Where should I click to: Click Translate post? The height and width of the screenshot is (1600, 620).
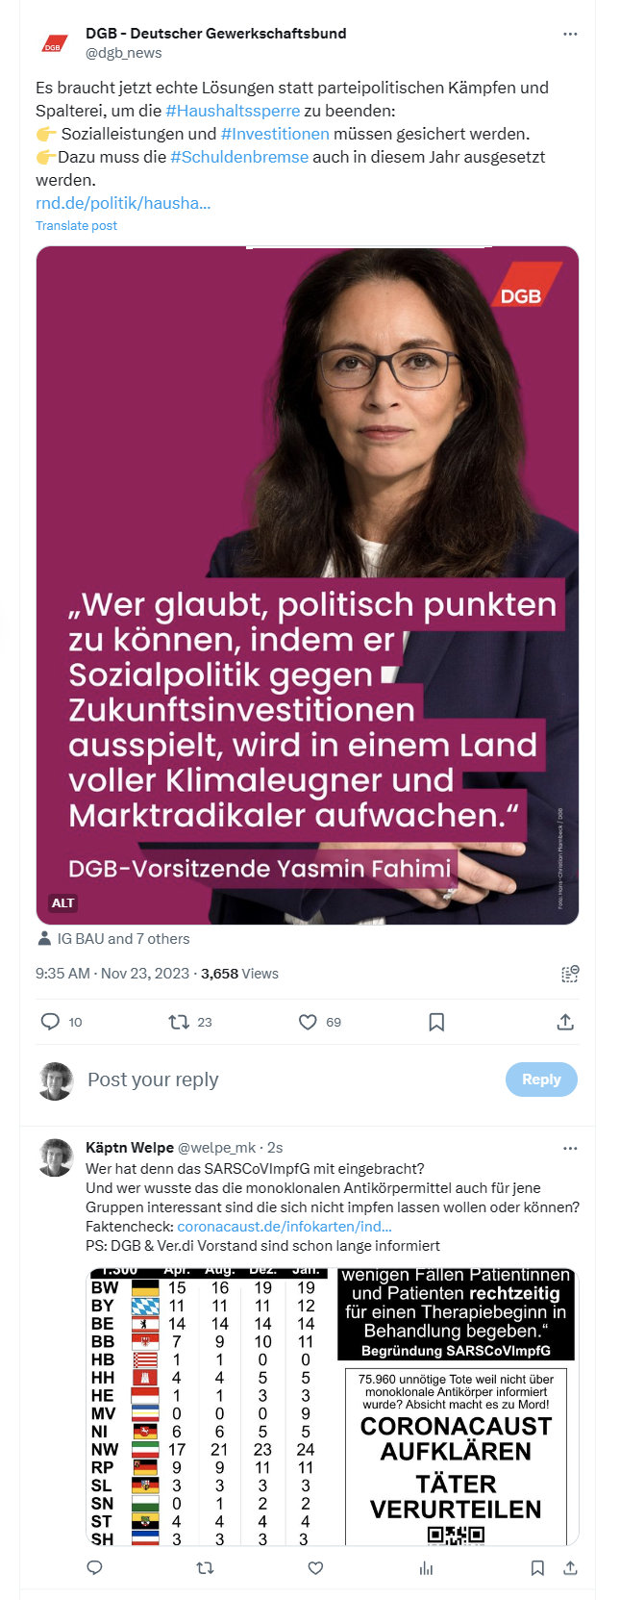pyautogui.click(x=76, y=225)
